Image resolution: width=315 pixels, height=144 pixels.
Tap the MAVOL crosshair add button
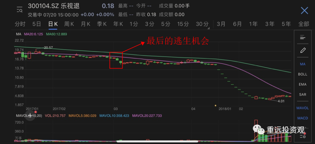tap(30, 115)
